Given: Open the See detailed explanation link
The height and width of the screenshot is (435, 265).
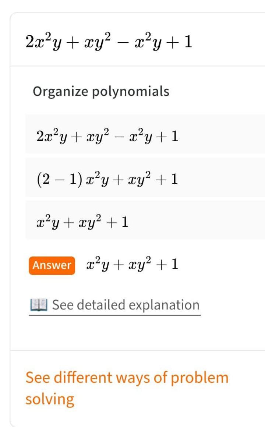Looking at the screenshot, I should pyautogui.click(x=126, y=305).
